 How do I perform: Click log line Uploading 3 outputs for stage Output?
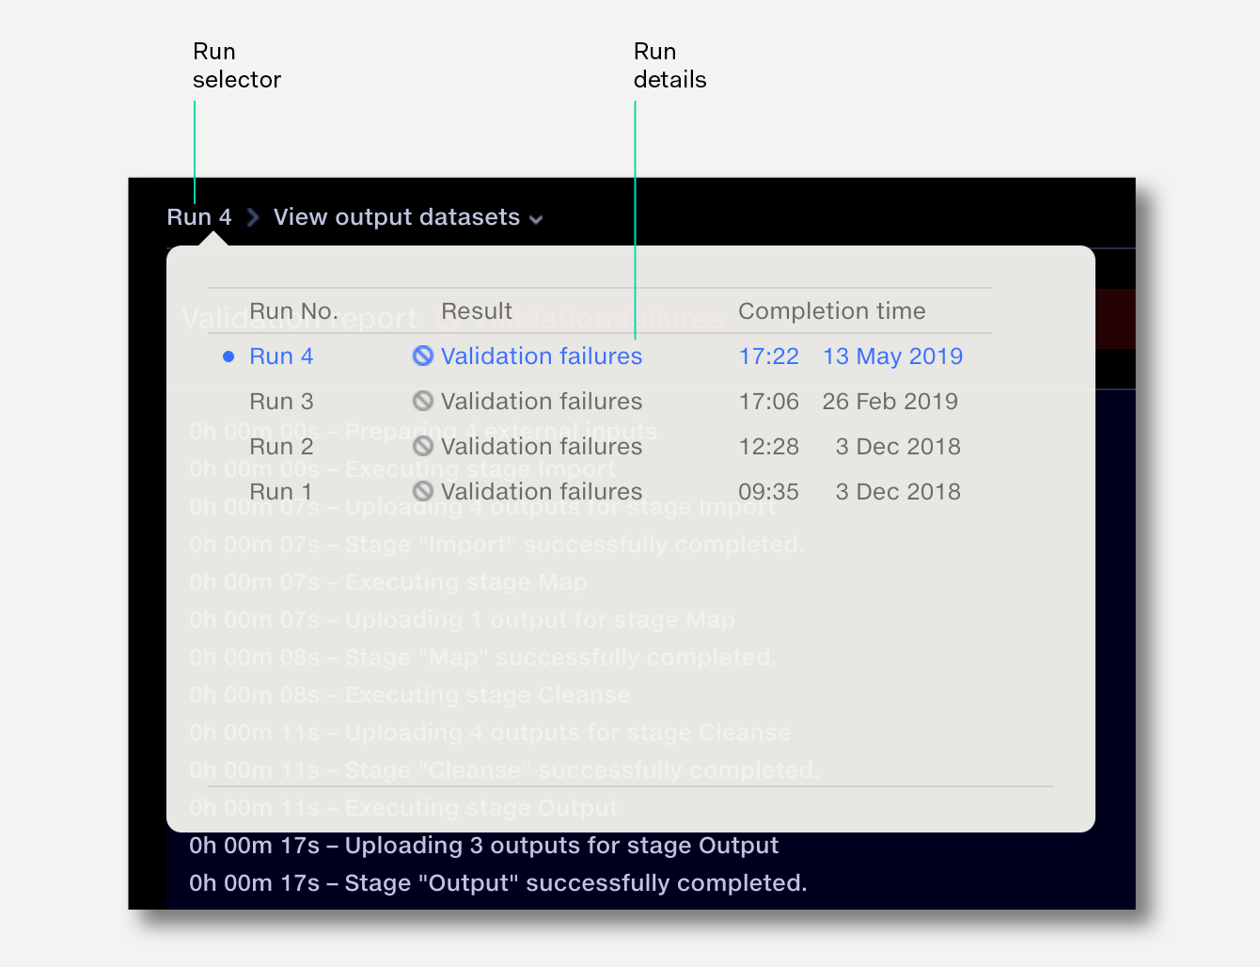coord(484,846)
